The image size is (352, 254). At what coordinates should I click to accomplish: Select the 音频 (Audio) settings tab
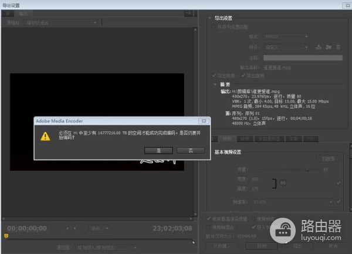click(245, 139)
